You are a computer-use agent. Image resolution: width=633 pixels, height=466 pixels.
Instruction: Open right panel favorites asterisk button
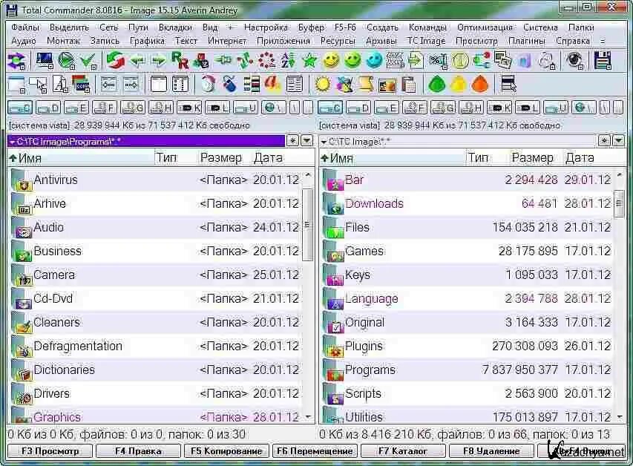[x=604, y=140]
